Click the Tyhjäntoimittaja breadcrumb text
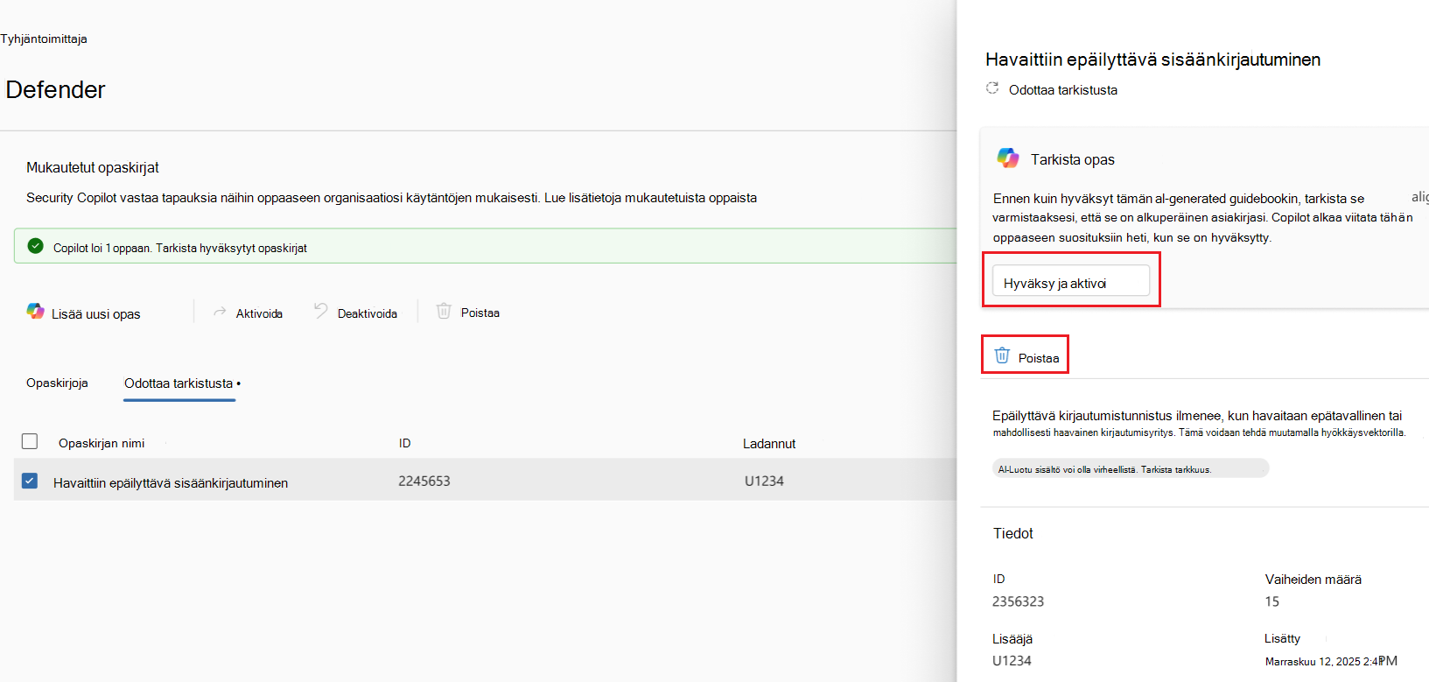1429x682 pixels. pos(44,39)
